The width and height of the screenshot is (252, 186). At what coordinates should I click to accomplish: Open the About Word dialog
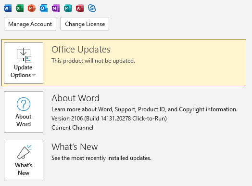[24, 112]
